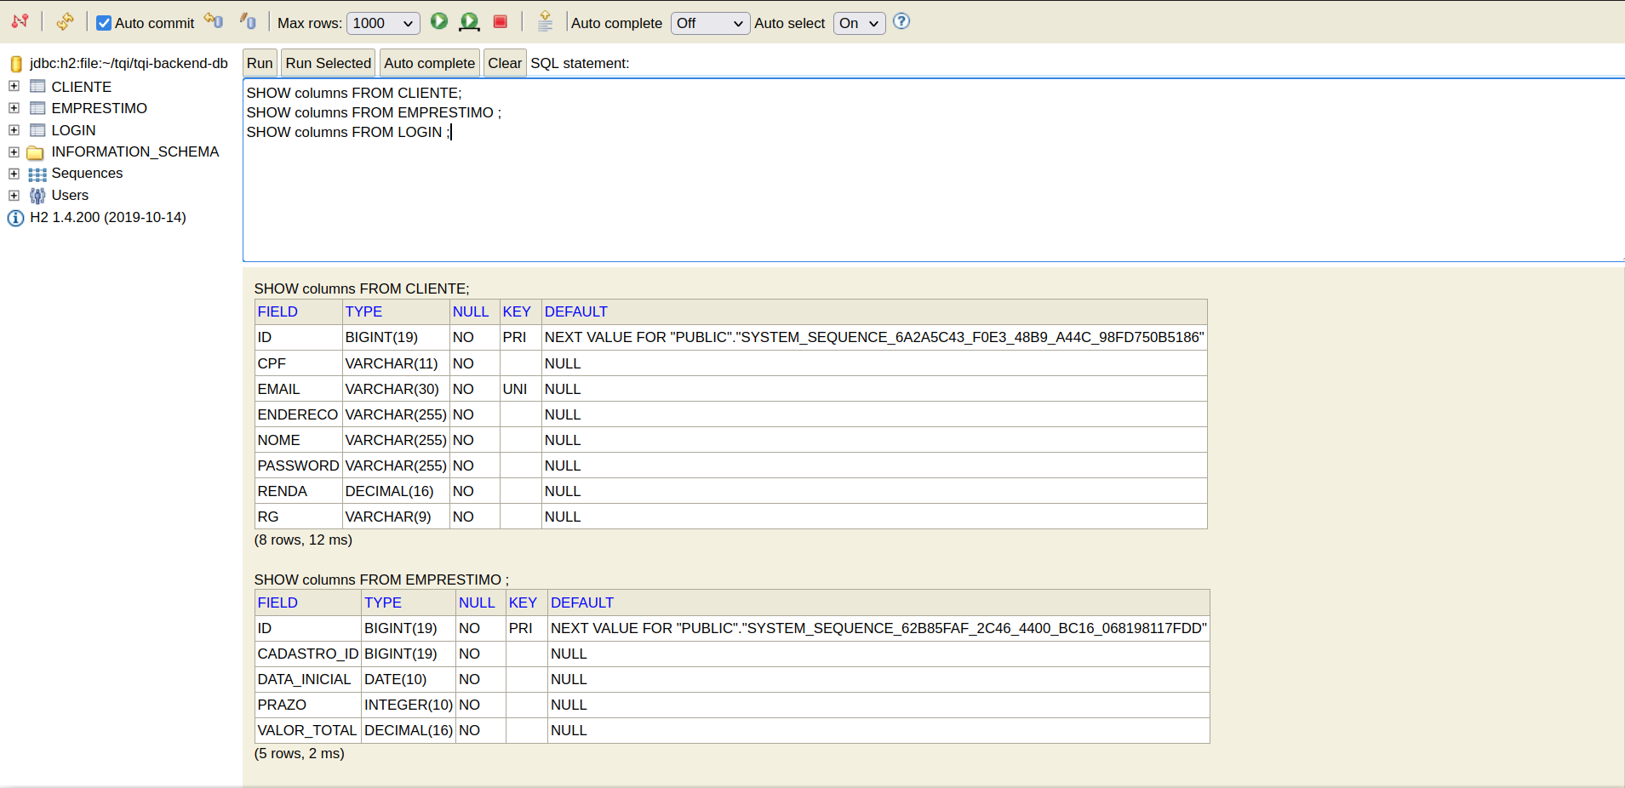Screen dimensions: 1625x788
Task: Click the DATE(10) type cell
Action: [409, 679]
